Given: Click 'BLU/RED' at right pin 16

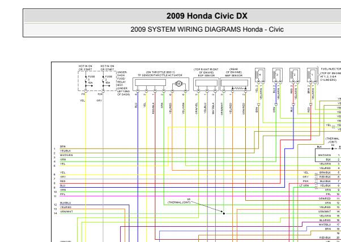Looking at the screenshot, I should pos(325,221).
